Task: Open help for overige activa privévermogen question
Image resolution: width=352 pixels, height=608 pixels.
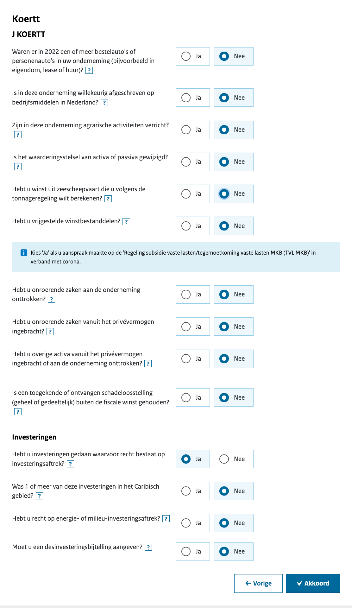Action: pos(148,364)
